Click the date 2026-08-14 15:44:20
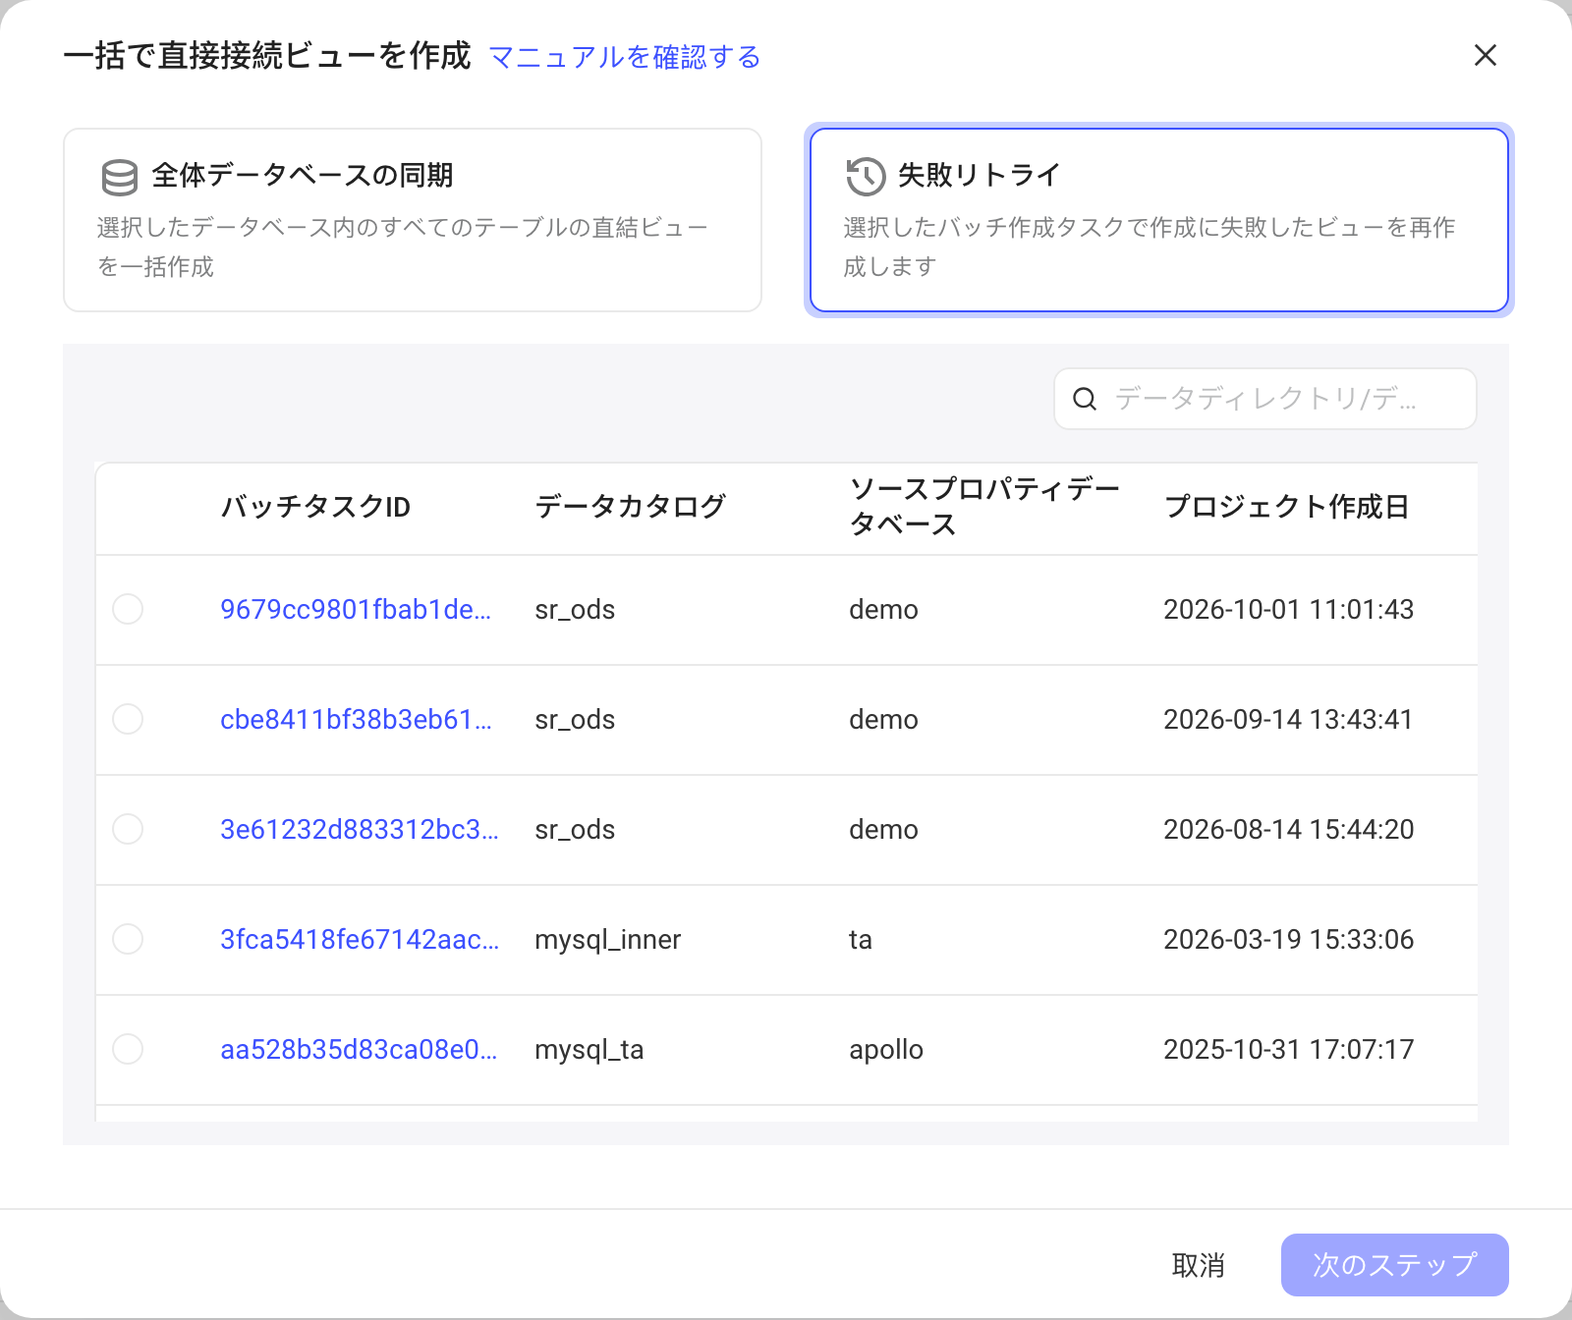Viewport: 1572px width, 1320px height. [1289, 829]
